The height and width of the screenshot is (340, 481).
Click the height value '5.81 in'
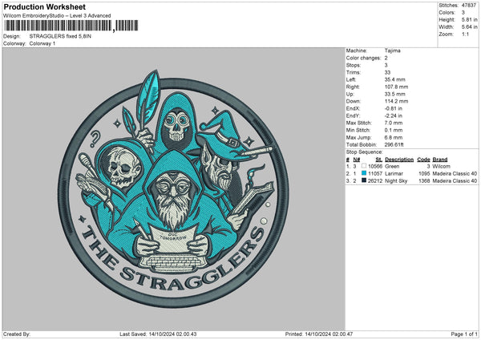(x=469, y=19)
